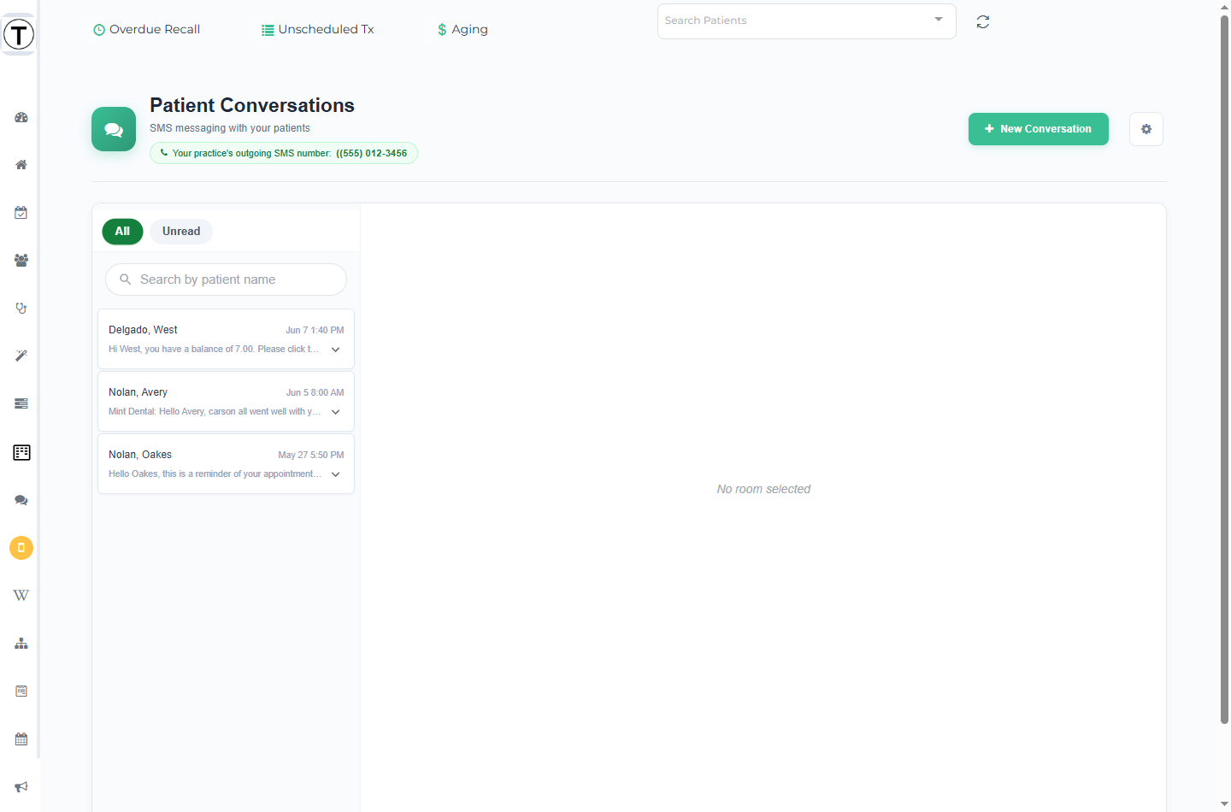This screenshot has width=1231, height=812.
Task: Open the calendar-check appointments icon
Action: [x=21, y=213]
